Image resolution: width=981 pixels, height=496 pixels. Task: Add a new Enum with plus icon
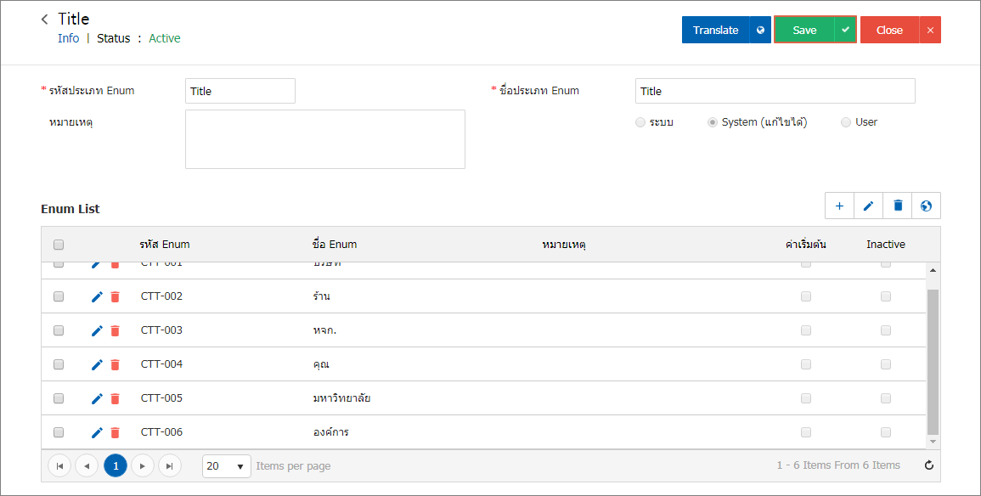[840, 206]
